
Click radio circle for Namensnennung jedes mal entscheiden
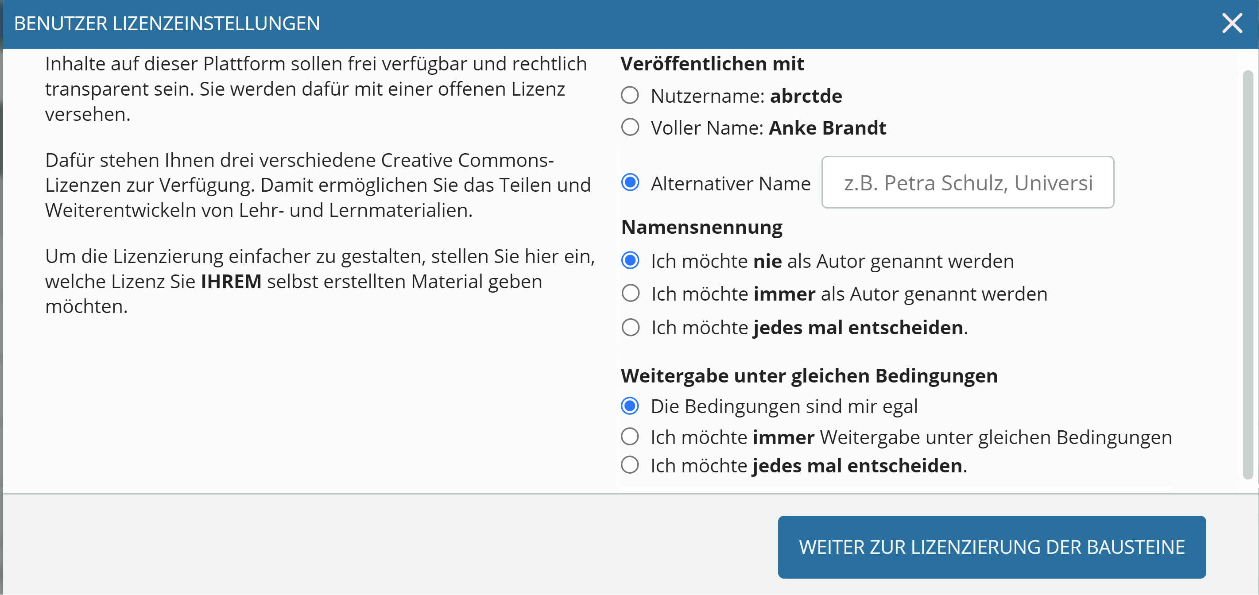630,327
